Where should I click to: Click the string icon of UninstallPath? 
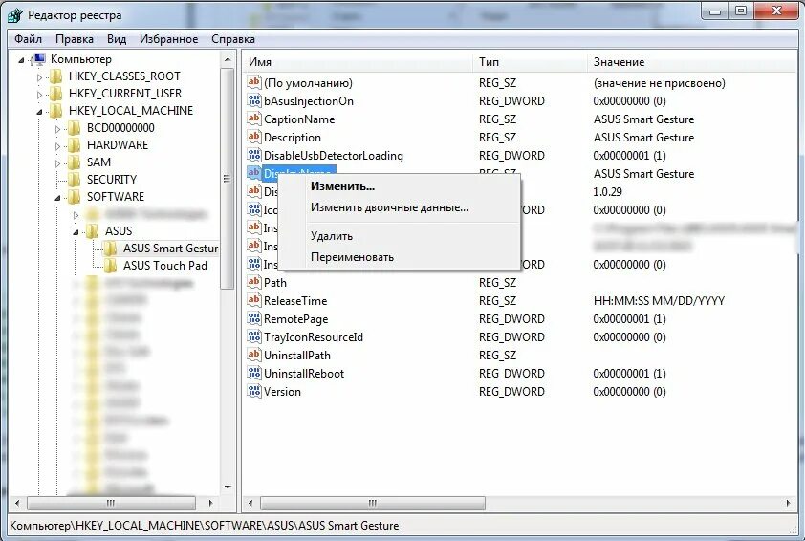pyautogui.click(x=254, y=355)
